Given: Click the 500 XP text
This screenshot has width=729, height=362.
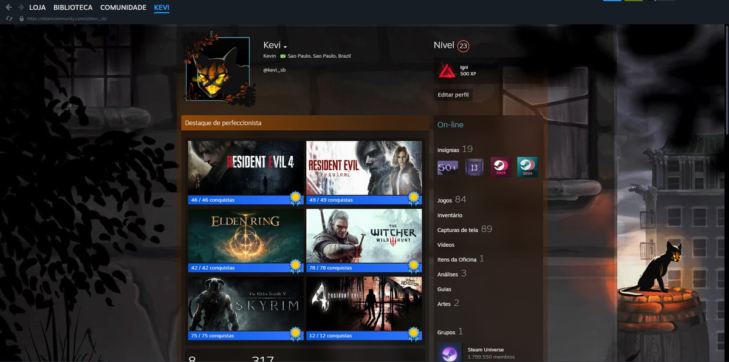Looking at the screenshot, I should pyautogui.click(x=468, y=73).
